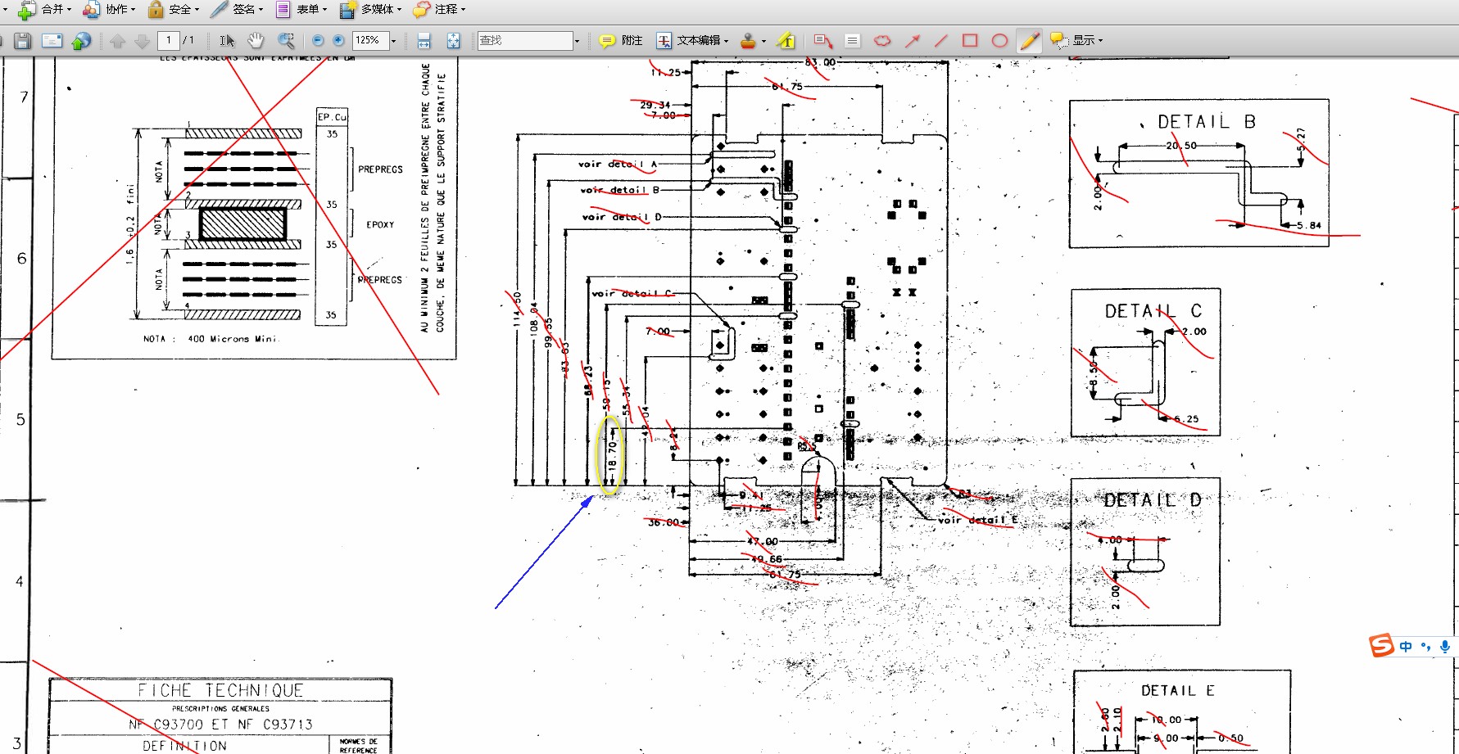Select the Stamp tool icon
This screenshot has width=1459, height=754.
748,40
